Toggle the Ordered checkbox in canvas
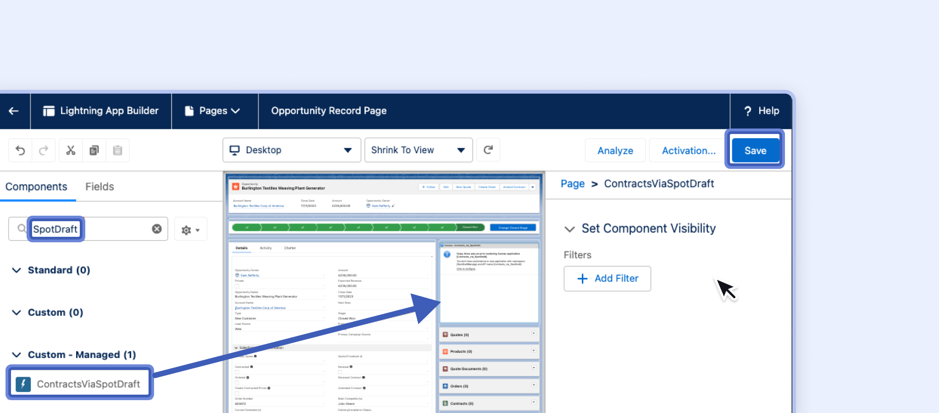This screenshot has width=939, height=413. (x=237, y=383)
